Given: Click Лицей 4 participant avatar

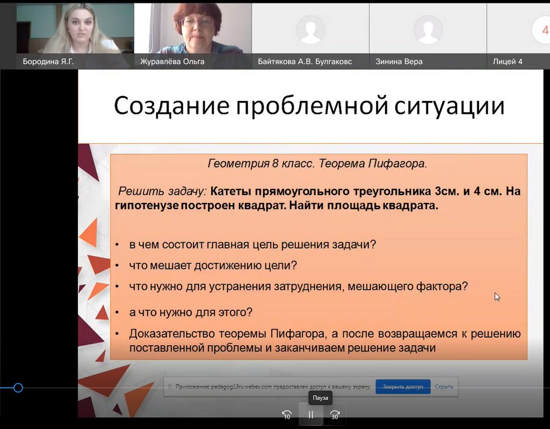Looking at the screenshot, I should [539, 30].
